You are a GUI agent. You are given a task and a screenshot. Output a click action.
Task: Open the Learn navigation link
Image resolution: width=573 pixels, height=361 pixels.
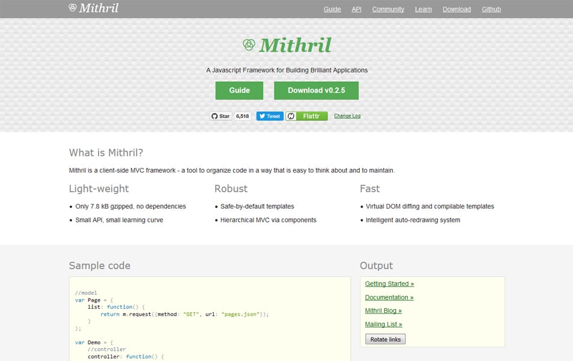pos(423,9)
